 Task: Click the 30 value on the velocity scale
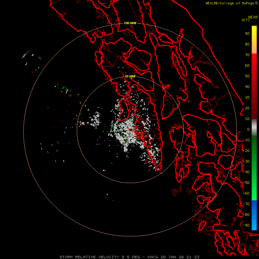coord(247,98)
